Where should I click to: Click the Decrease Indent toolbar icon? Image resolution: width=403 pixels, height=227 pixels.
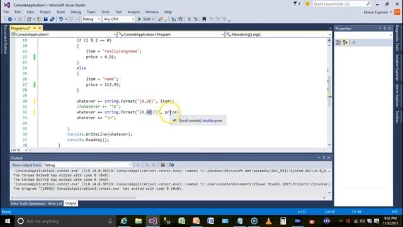click(x=189, y=19)
